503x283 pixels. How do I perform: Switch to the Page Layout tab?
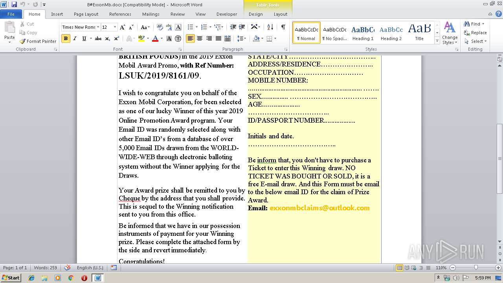pyautogui.click(x=86, y=14)
